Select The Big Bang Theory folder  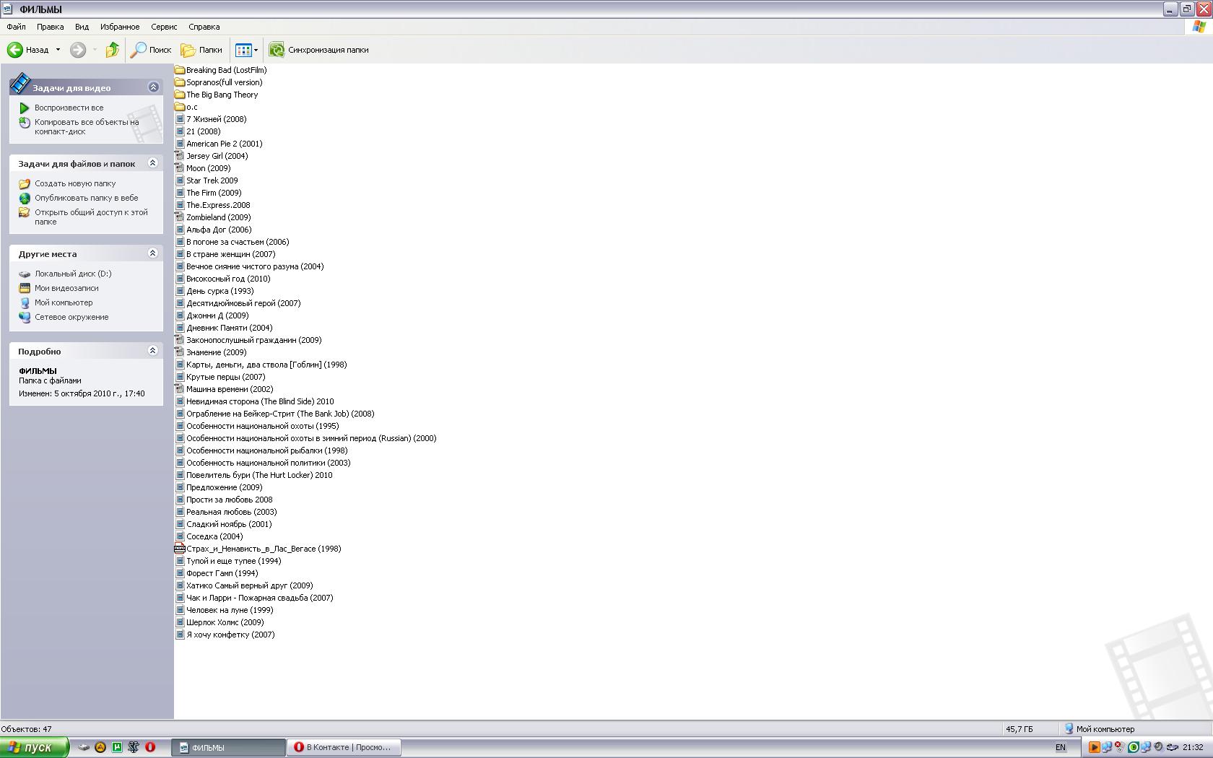coord(217,95)
